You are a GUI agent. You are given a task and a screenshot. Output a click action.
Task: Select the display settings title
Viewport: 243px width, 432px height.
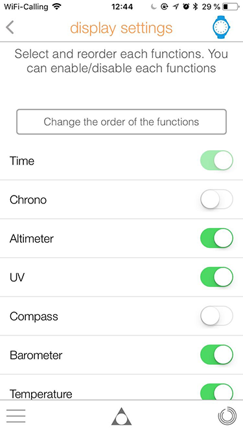(x=121, y=28)
